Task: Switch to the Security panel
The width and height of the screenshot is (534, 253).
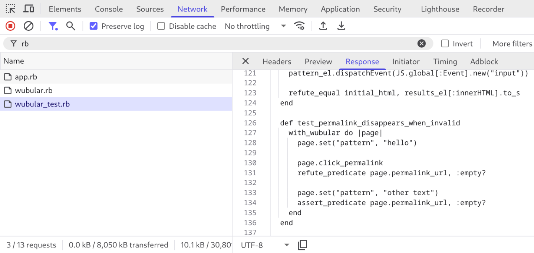Action: (x=387, y=9)
